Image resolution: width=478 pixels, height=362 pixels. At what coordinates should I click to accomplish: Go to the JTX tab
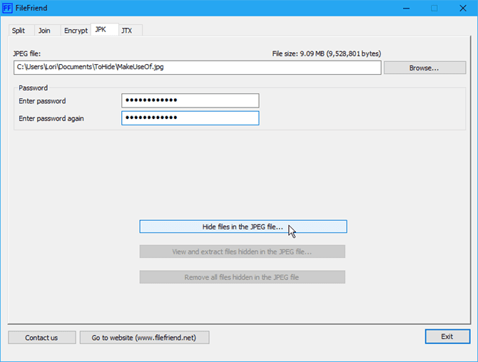[127, 31]
